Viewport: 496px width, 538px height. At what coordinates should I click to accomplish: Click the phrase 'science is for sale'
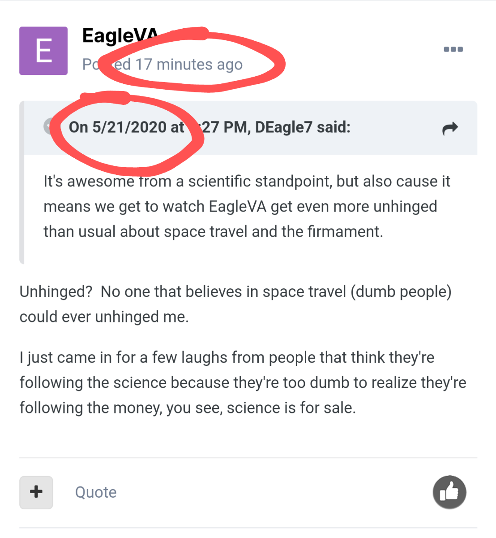(291, 408)
